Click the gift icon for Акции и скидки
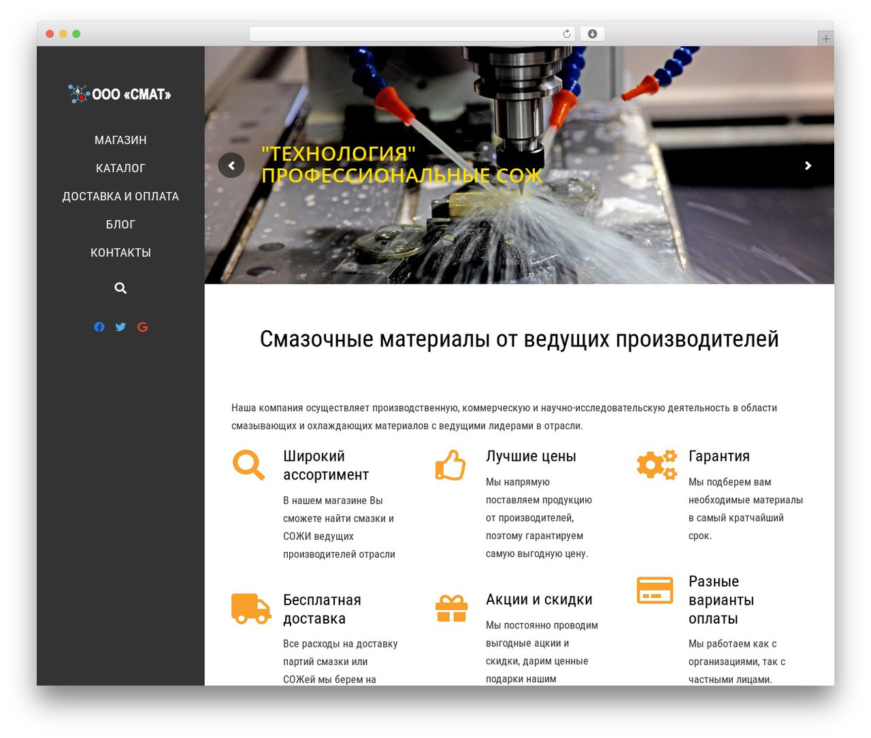 pyautogui.click(x=451, y=608)
